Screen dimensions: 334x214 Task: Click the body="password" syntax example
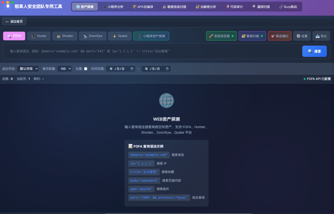click(x=144, y=180)
